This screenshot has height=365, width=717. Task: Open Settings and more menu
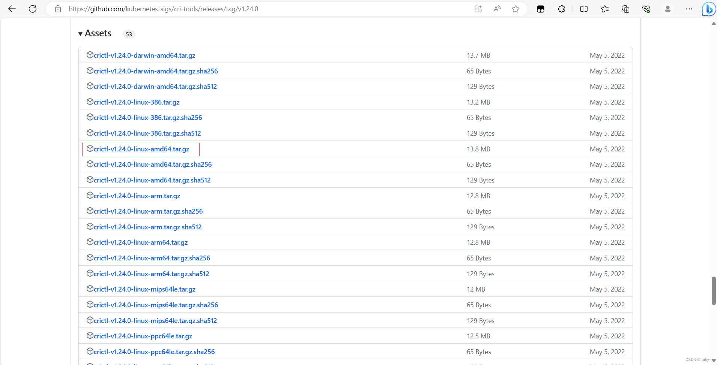click(689, 9)
